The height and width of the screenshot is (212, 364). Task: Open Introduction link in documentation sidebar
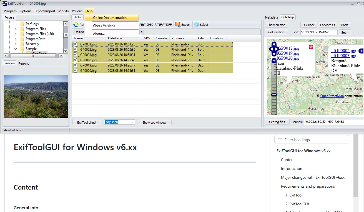coord(292,168)
